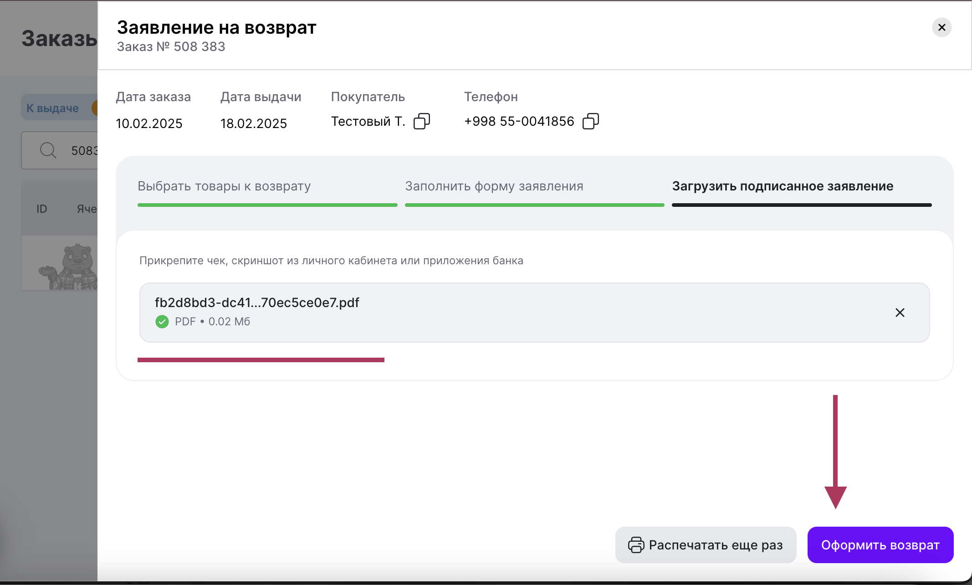
Task: Click the green checkmark file status icon
Action: (x=162, y=322)
